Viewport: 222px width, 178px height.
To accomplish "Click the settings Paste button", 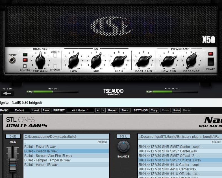I will coord(165,110).
